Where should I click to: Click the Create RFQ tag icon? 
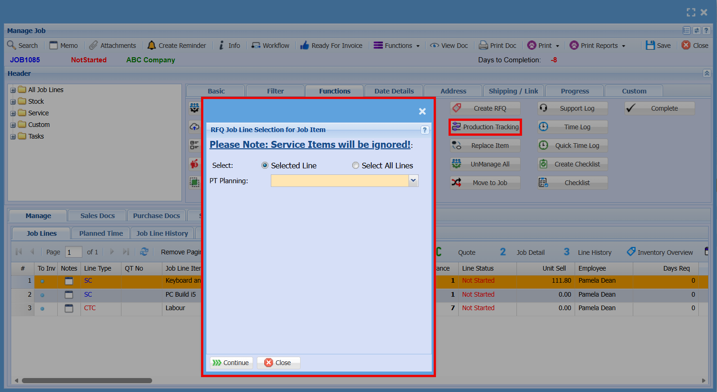457,108
